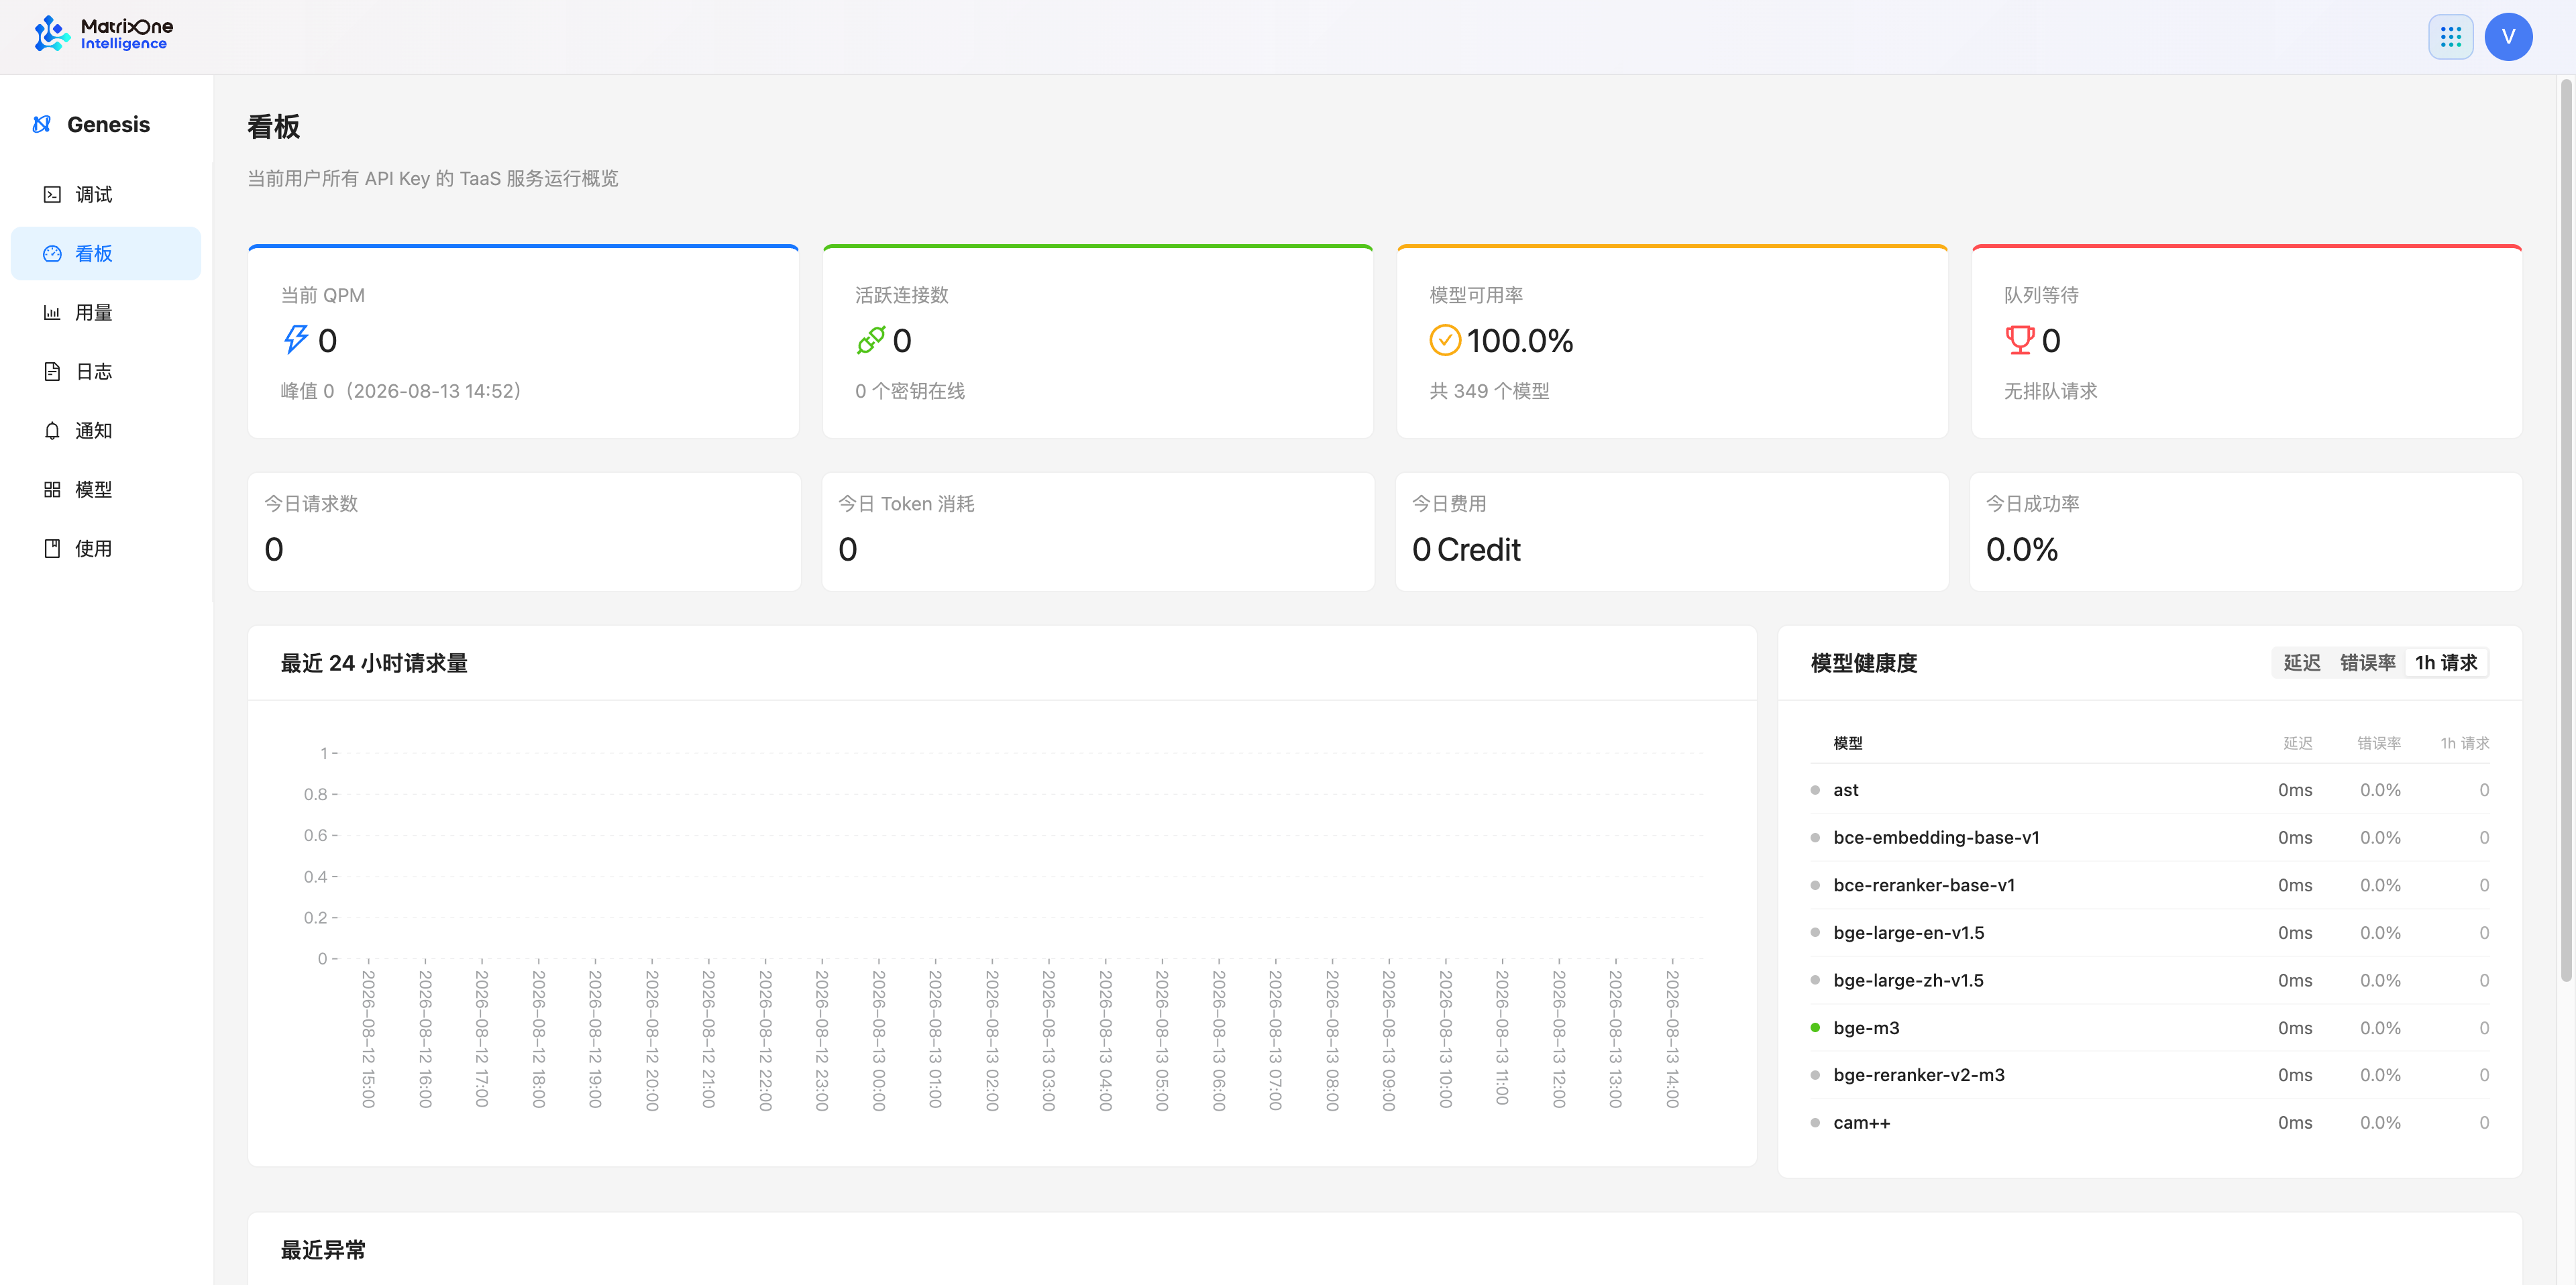The image size is (2576, 1285).
Task: Click the 通知 bell icon
Action: tap(52, 431)
